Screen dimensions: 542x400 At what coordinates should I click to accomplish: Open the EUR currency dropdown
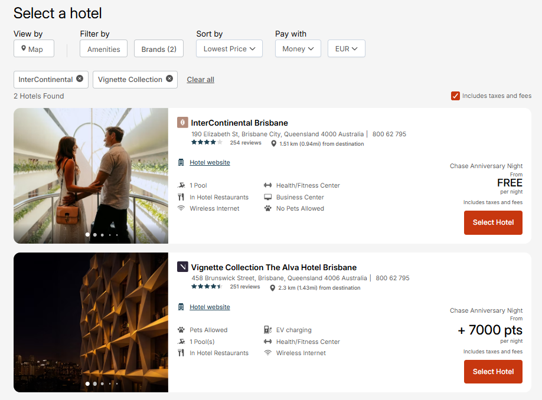coord(347,49)
